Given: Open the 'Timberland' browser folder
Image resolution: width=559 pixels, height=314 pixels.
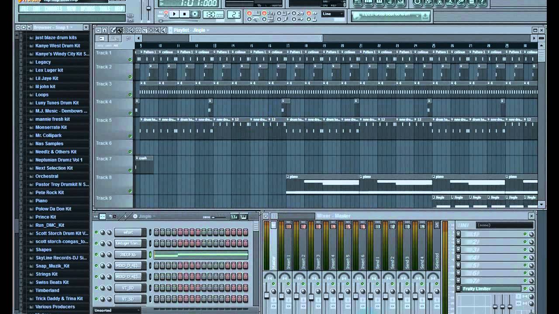Looking at the screenshot, I should click(x=47, y=290).
